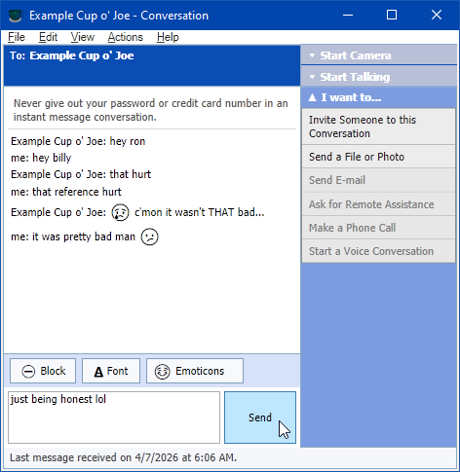Select Send a File or Photo

[378, 157]
